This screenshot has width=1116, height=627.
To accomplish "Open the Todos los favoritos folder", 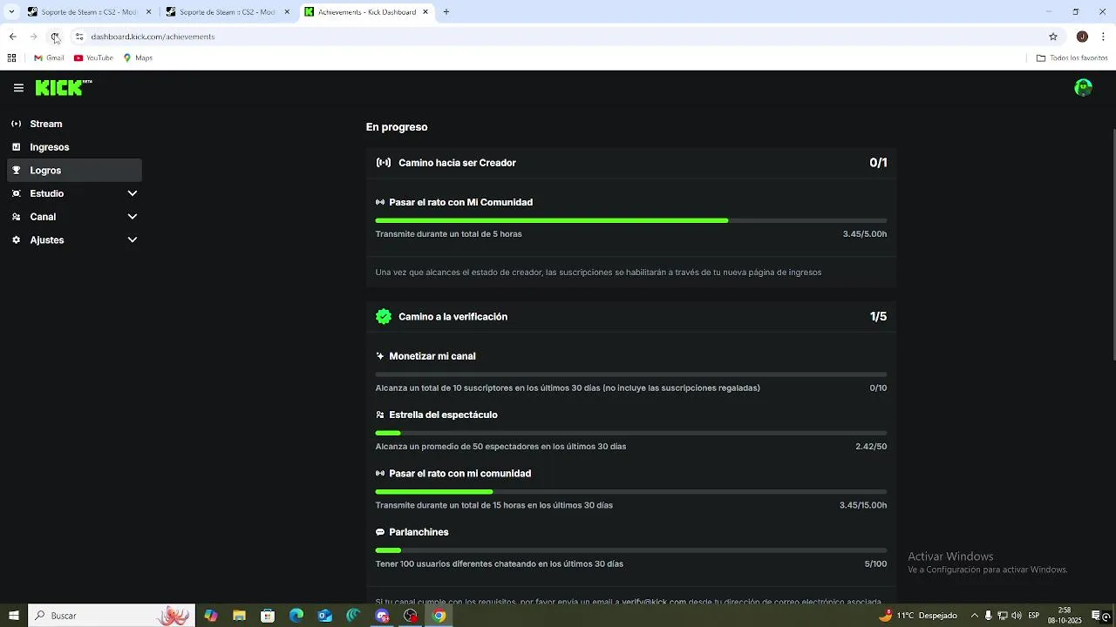I will (1072, 58).
